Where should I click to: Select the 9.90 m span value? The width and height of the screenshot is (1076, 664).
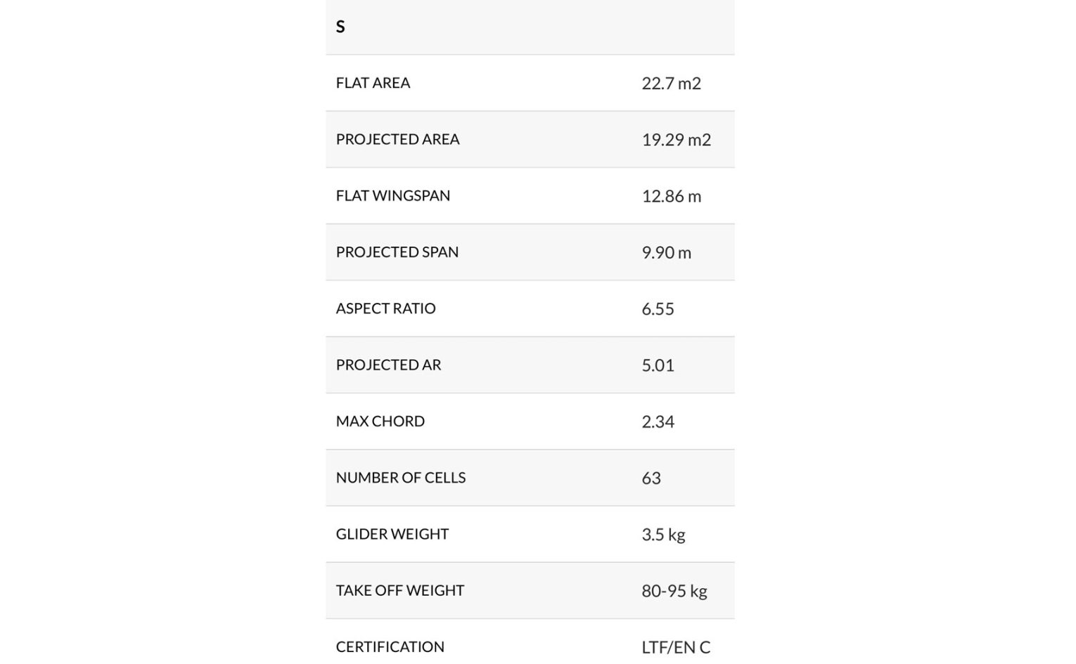666,252
